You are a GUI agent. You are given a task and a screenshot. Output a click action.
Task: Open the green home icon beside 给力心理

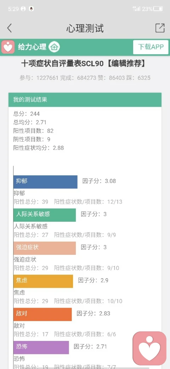[x=54, y=47]
